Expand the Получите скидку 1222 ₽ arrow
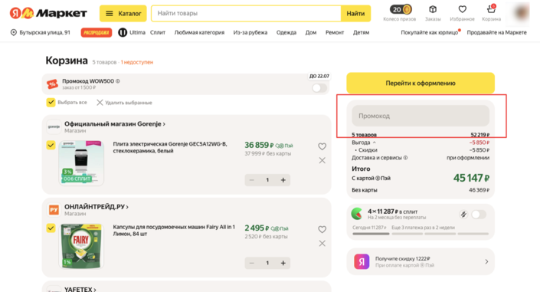 click(x=486, y=261)
